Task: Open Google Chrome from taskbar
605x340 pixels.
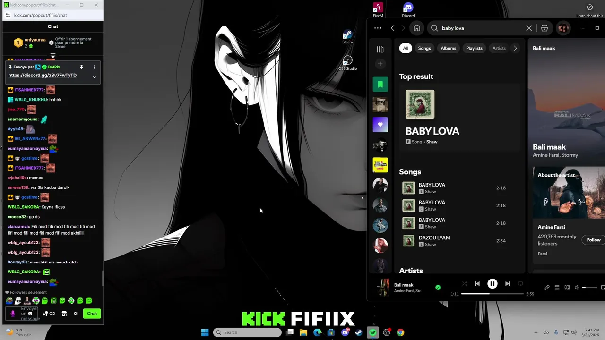Action: pos(400,332)
